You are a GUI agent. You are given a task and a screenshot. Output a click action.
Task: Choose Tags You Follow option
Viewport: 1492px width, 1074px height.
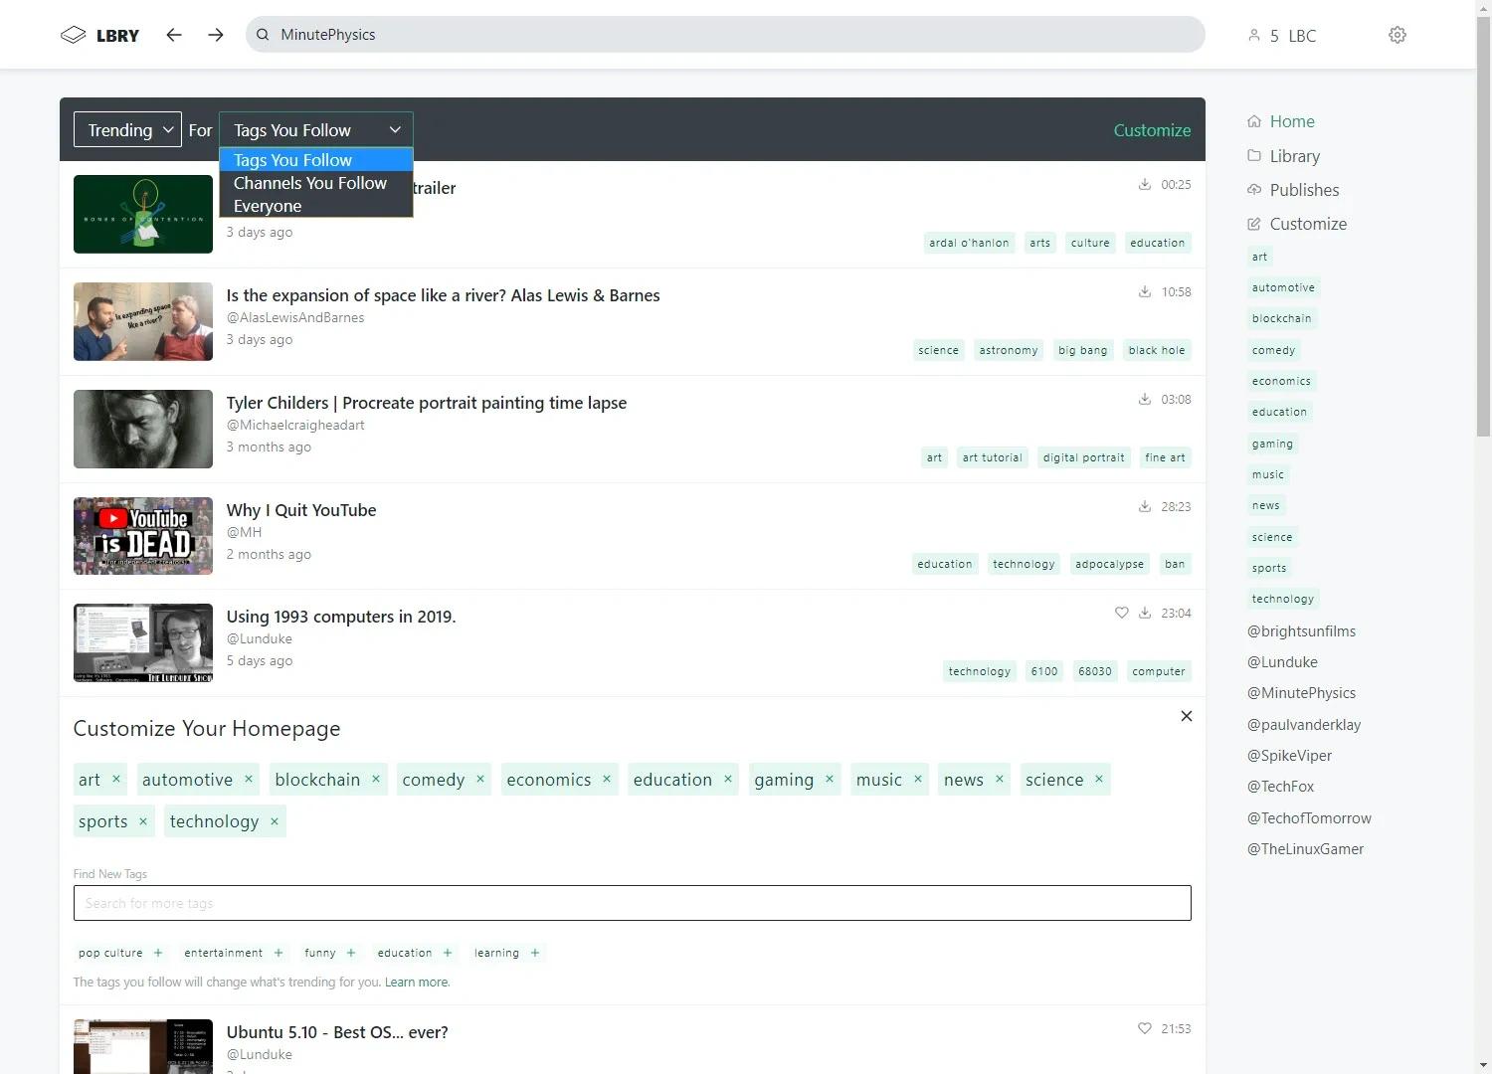pos(315,160)
